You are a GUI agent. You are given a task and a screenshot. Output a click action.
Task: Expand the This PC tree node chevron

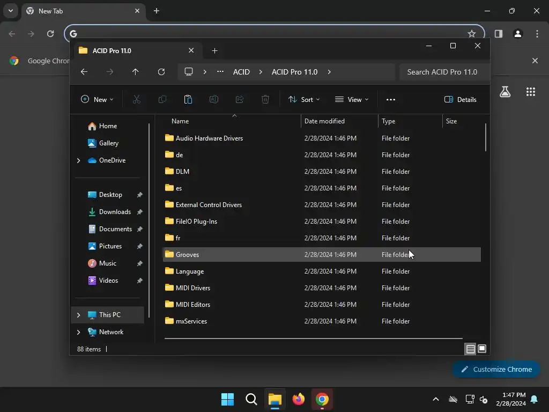click(x=78, y=315)
